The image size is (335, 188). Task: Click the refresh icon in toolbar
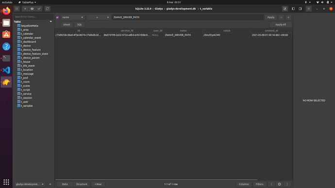(48, 9)
